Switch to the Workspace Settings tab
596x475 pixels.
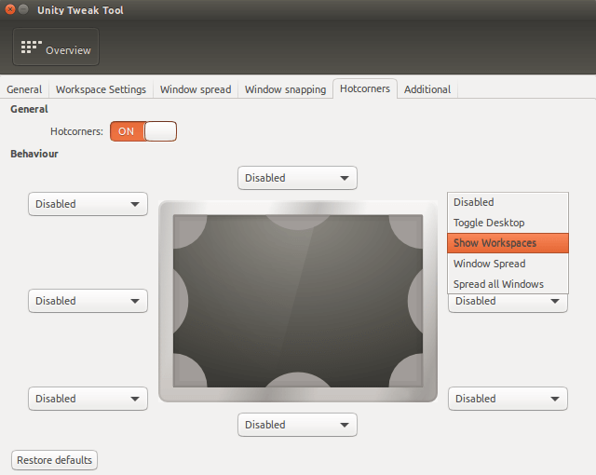101,89
